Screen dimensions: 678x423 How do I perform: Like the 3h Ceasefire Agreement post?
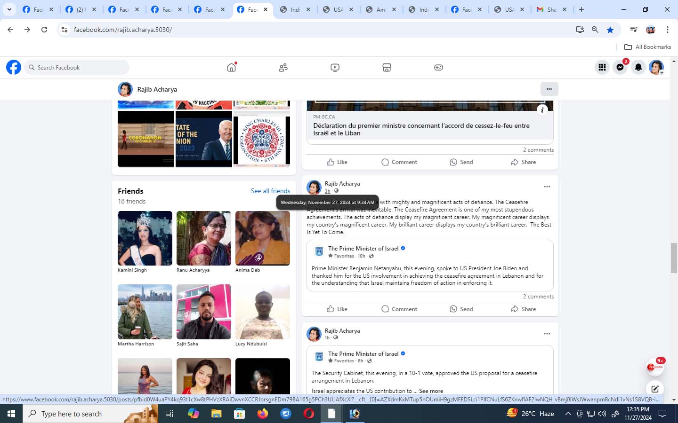[x=337, y=309]
